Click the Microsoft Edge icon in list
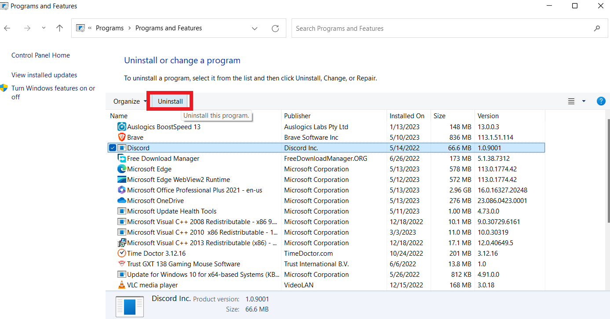 click(x=122, y=169)
